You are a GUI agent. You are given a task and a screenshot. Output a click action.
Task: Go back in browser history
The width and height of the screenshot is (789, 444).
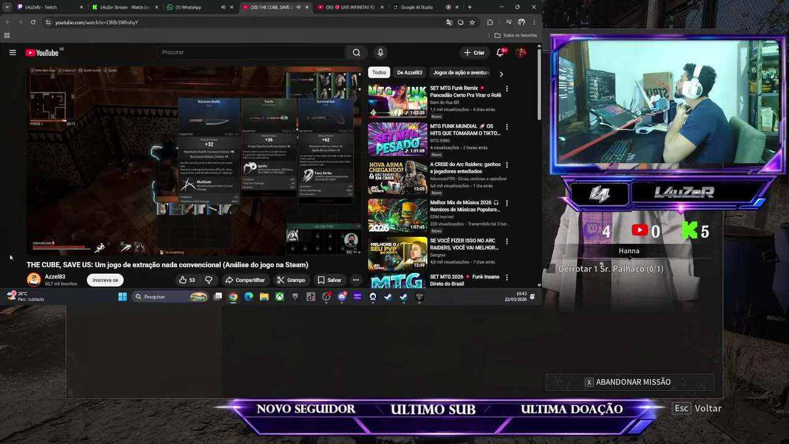(x=7, y=22)
